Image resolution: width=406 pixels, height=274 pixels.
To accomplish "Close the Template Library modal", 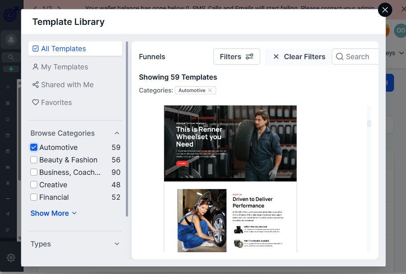I will pyautogui.click(x=385, y=10).
